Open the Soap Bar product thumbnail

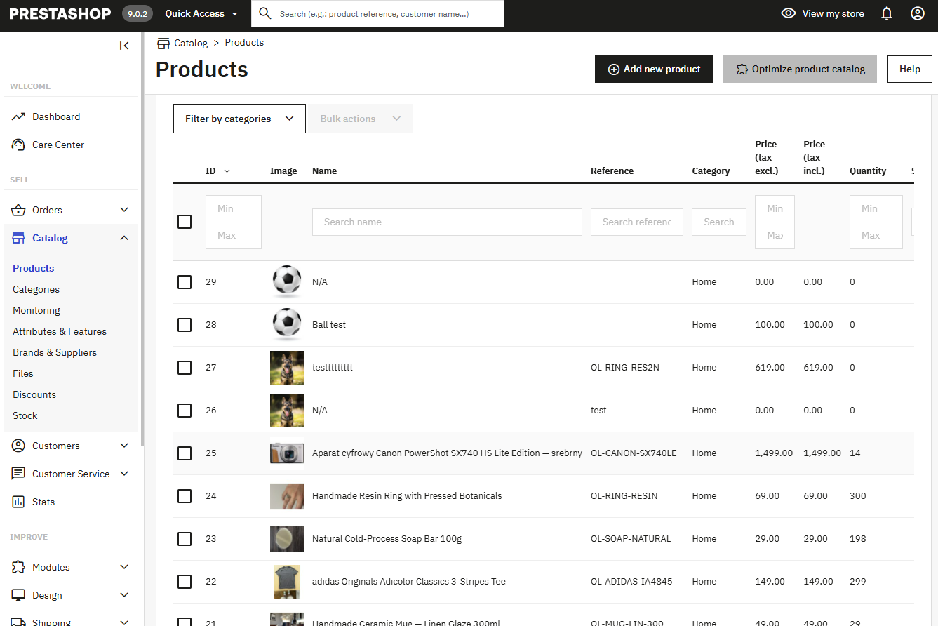tap(287, 539)
